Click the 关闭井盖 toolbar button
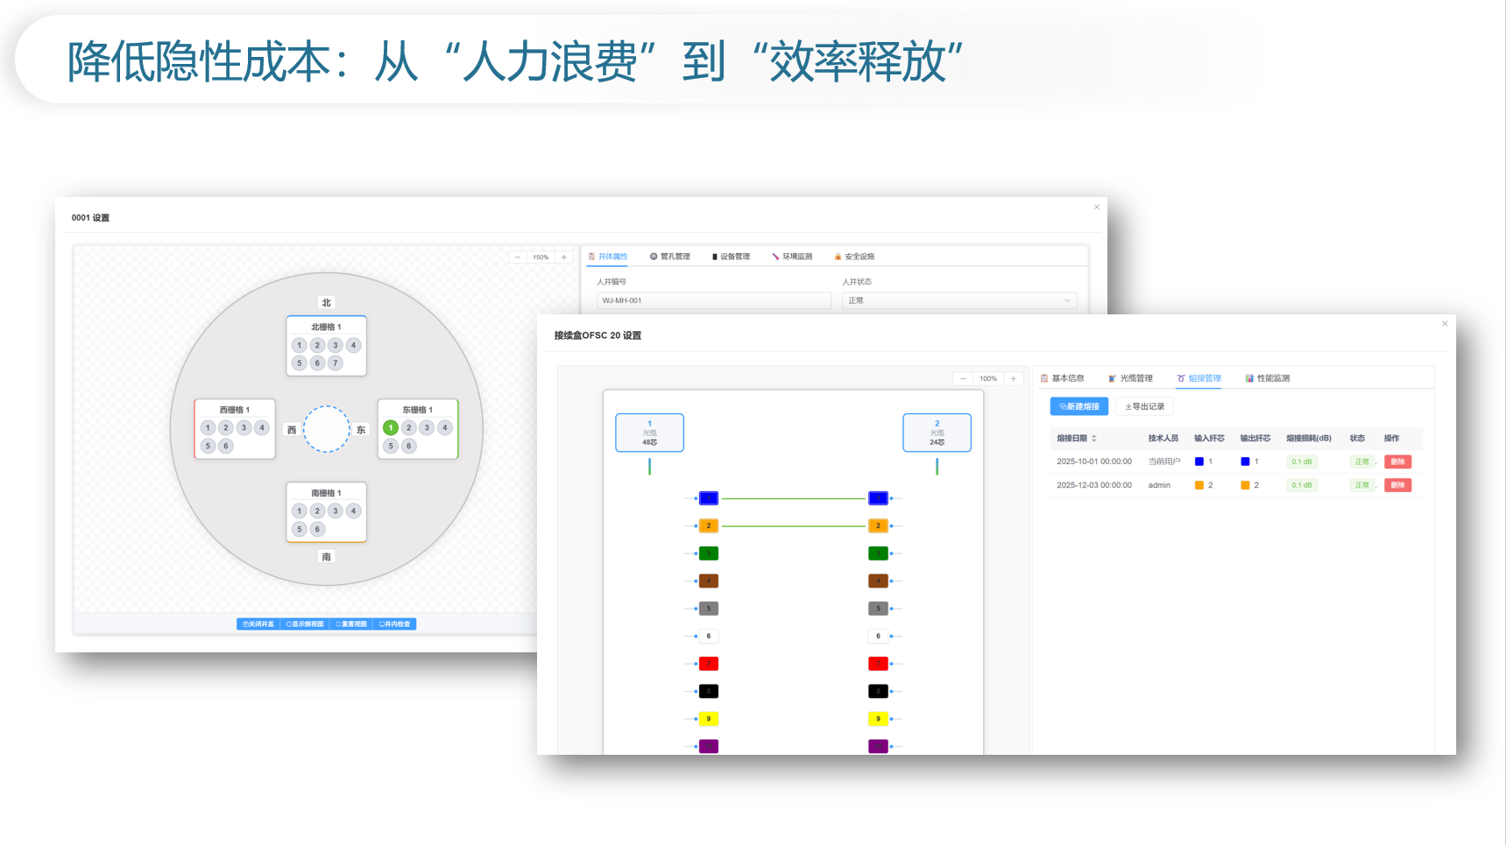1506x845 pixels. coord(258,624)
